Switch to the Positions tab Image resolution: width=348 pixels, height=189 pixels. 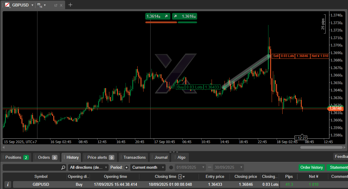pyautogui.click(x=17, y=157)
